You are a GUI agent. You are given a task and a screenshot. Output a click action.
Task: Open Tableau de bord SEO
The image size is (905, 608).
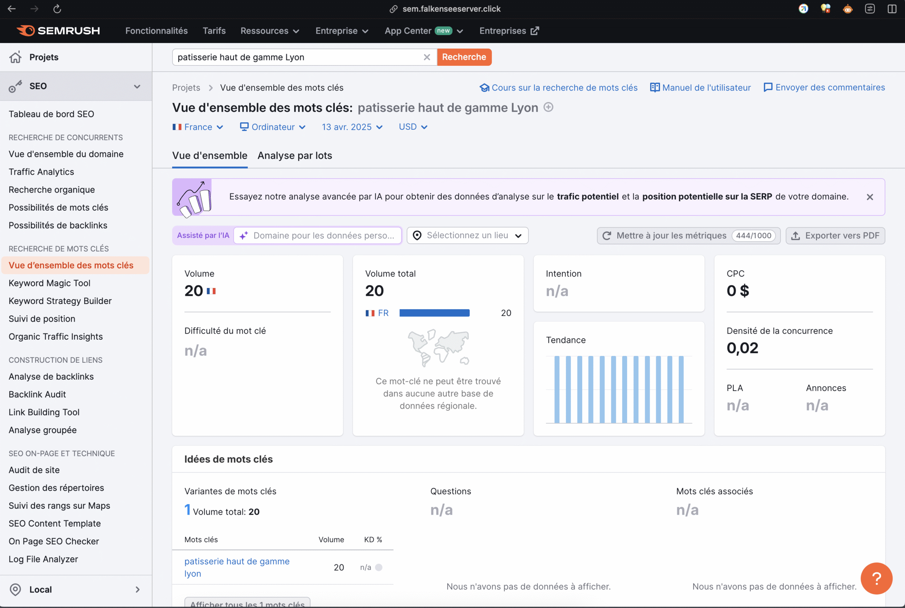click(52, 114)
